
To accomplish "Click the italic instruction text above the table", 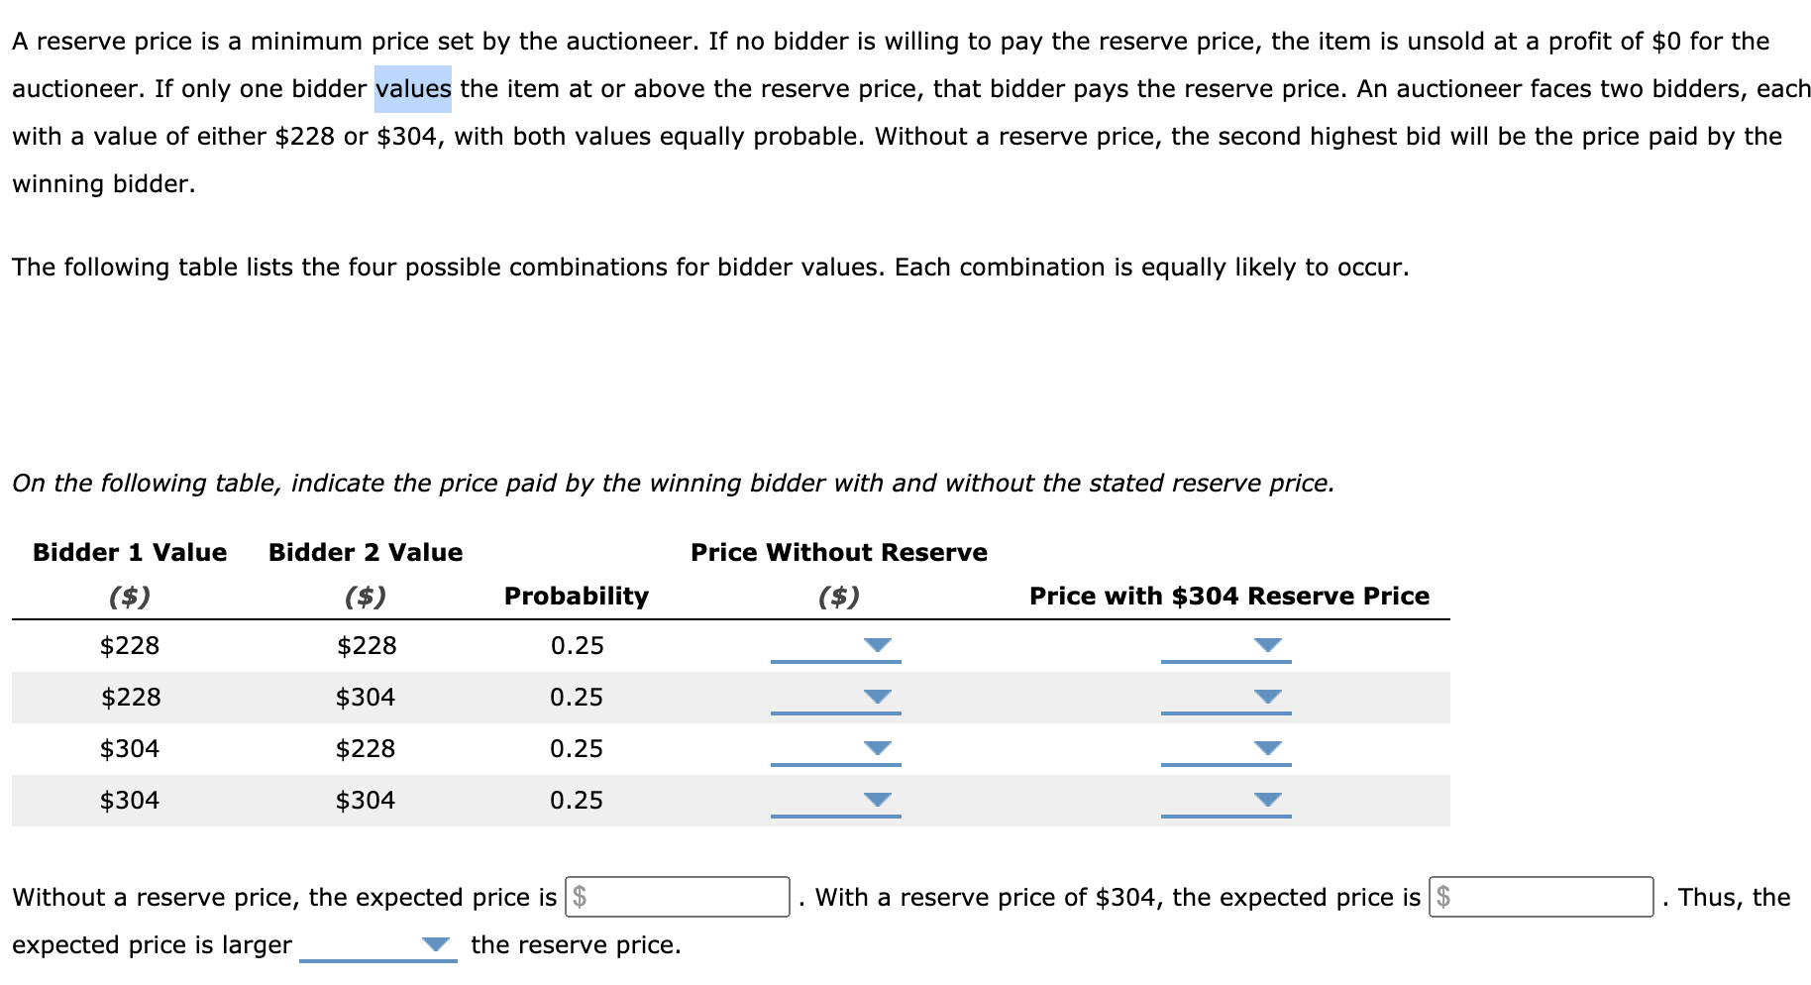I will pos(674,483).
